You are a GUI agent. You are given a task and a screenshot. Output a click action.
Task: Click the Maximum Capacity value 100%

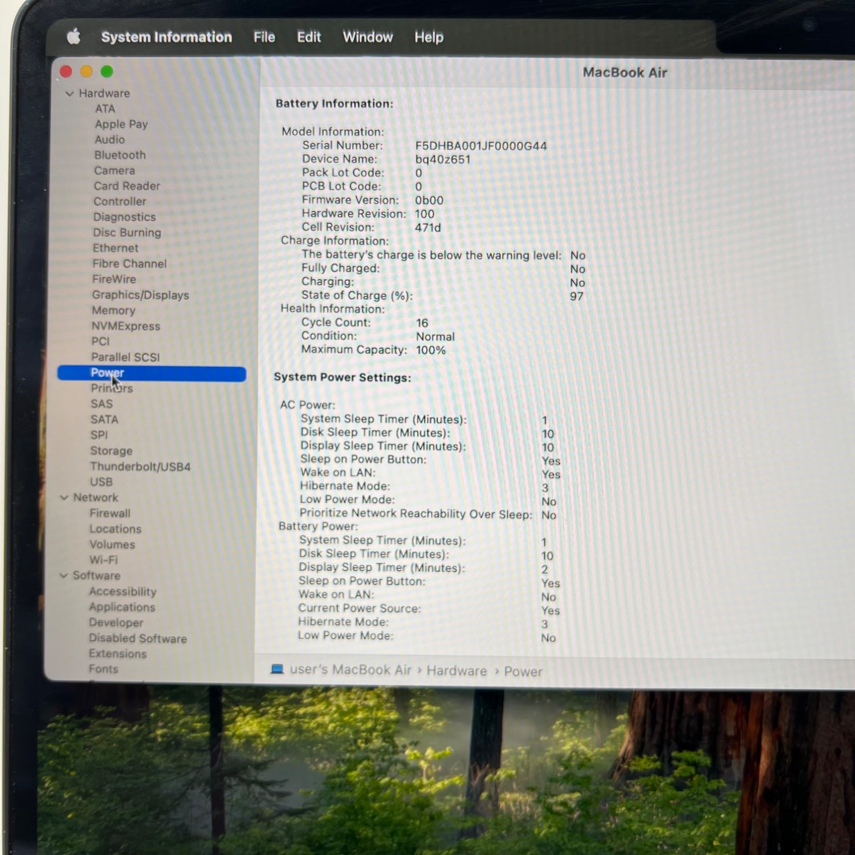click(430, 350)
